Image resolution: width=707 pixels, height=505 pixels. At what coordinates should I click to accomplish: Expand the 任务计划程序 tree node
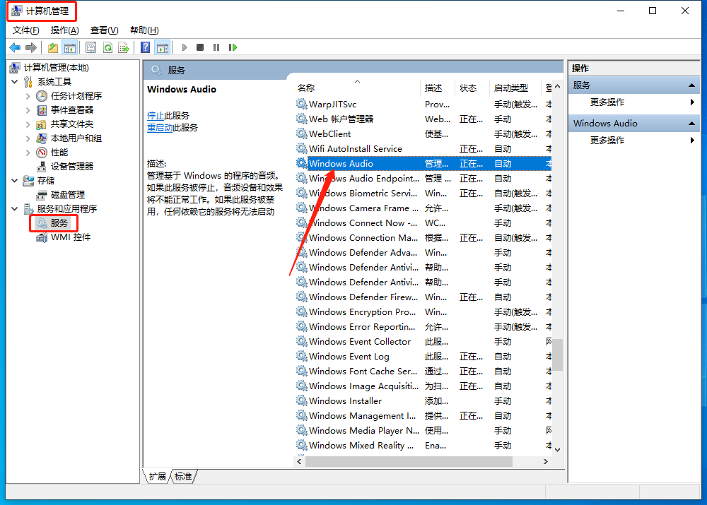pyautogui.click(x=28, y=96)
